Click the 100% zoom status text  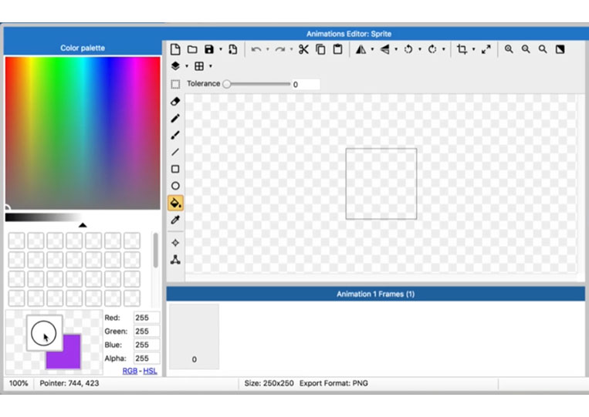[x=19, y=383]
